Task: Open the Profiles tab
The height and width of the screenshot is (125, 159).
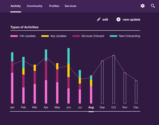Action: 54,6
